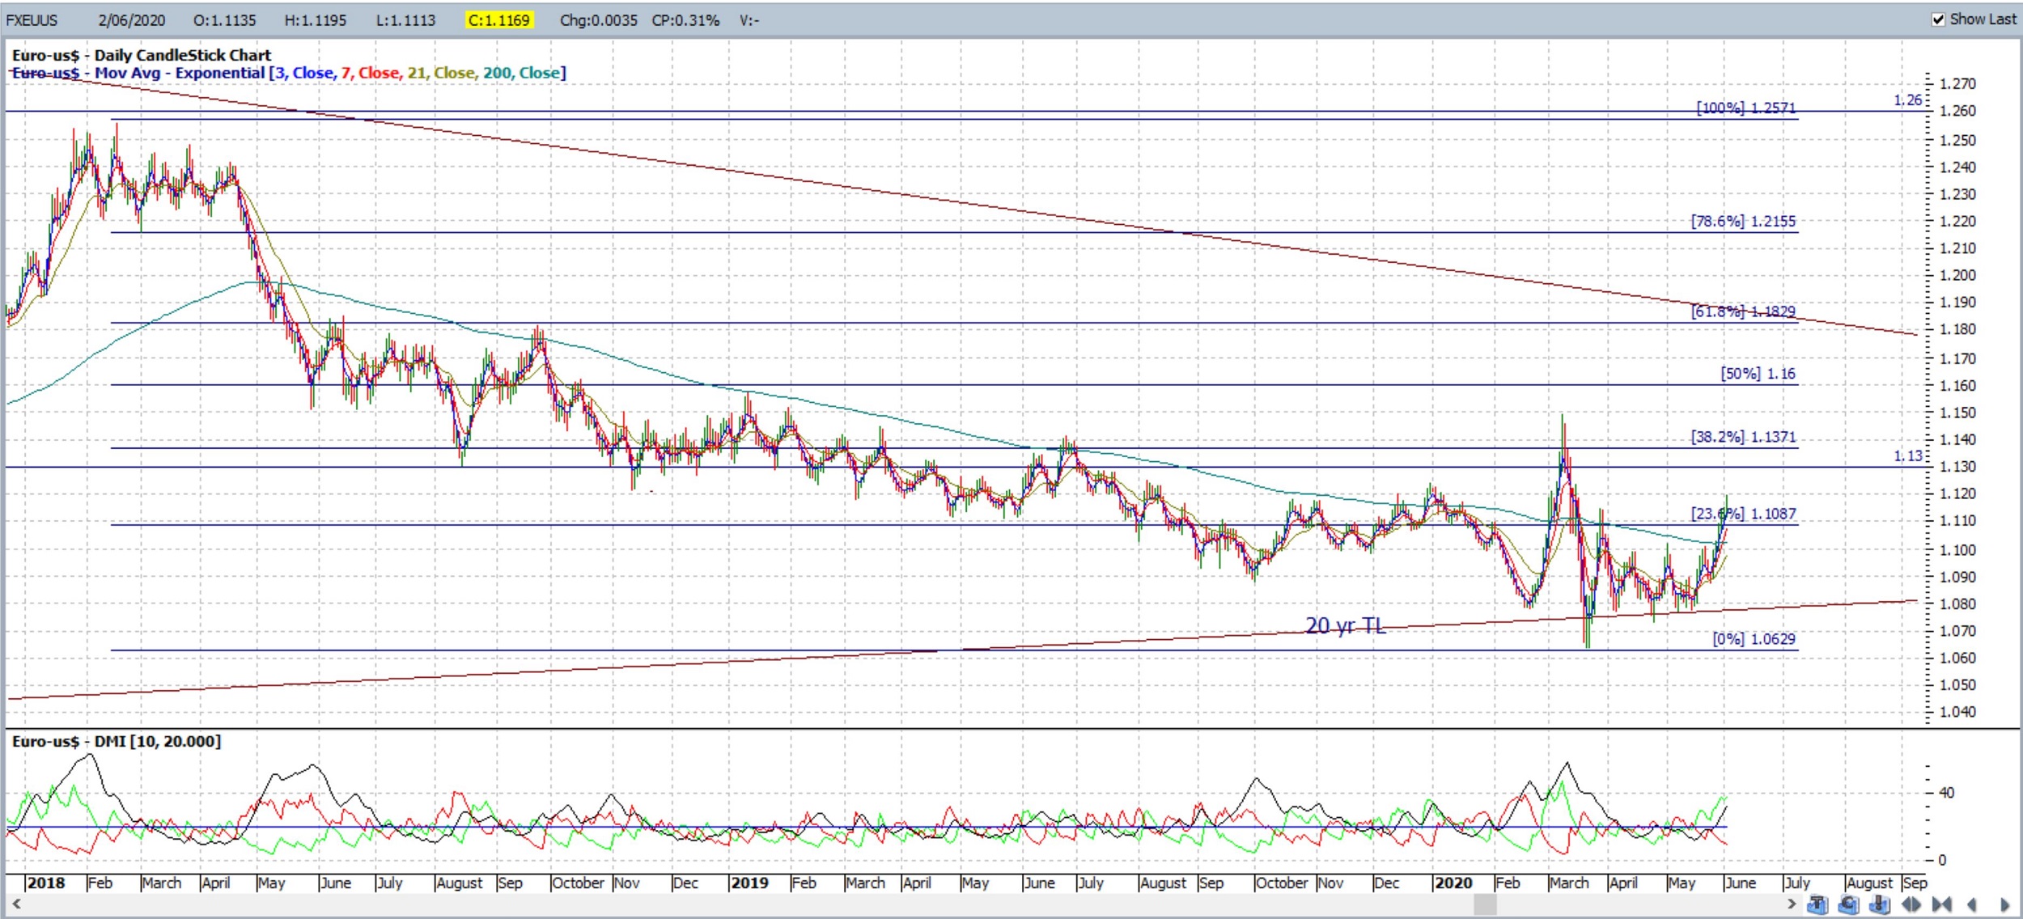Click the horizontal scrollbar right arrow
Image resolution: width=2023 pixels, height=919 pixels.
click(x=1792, y=904)
